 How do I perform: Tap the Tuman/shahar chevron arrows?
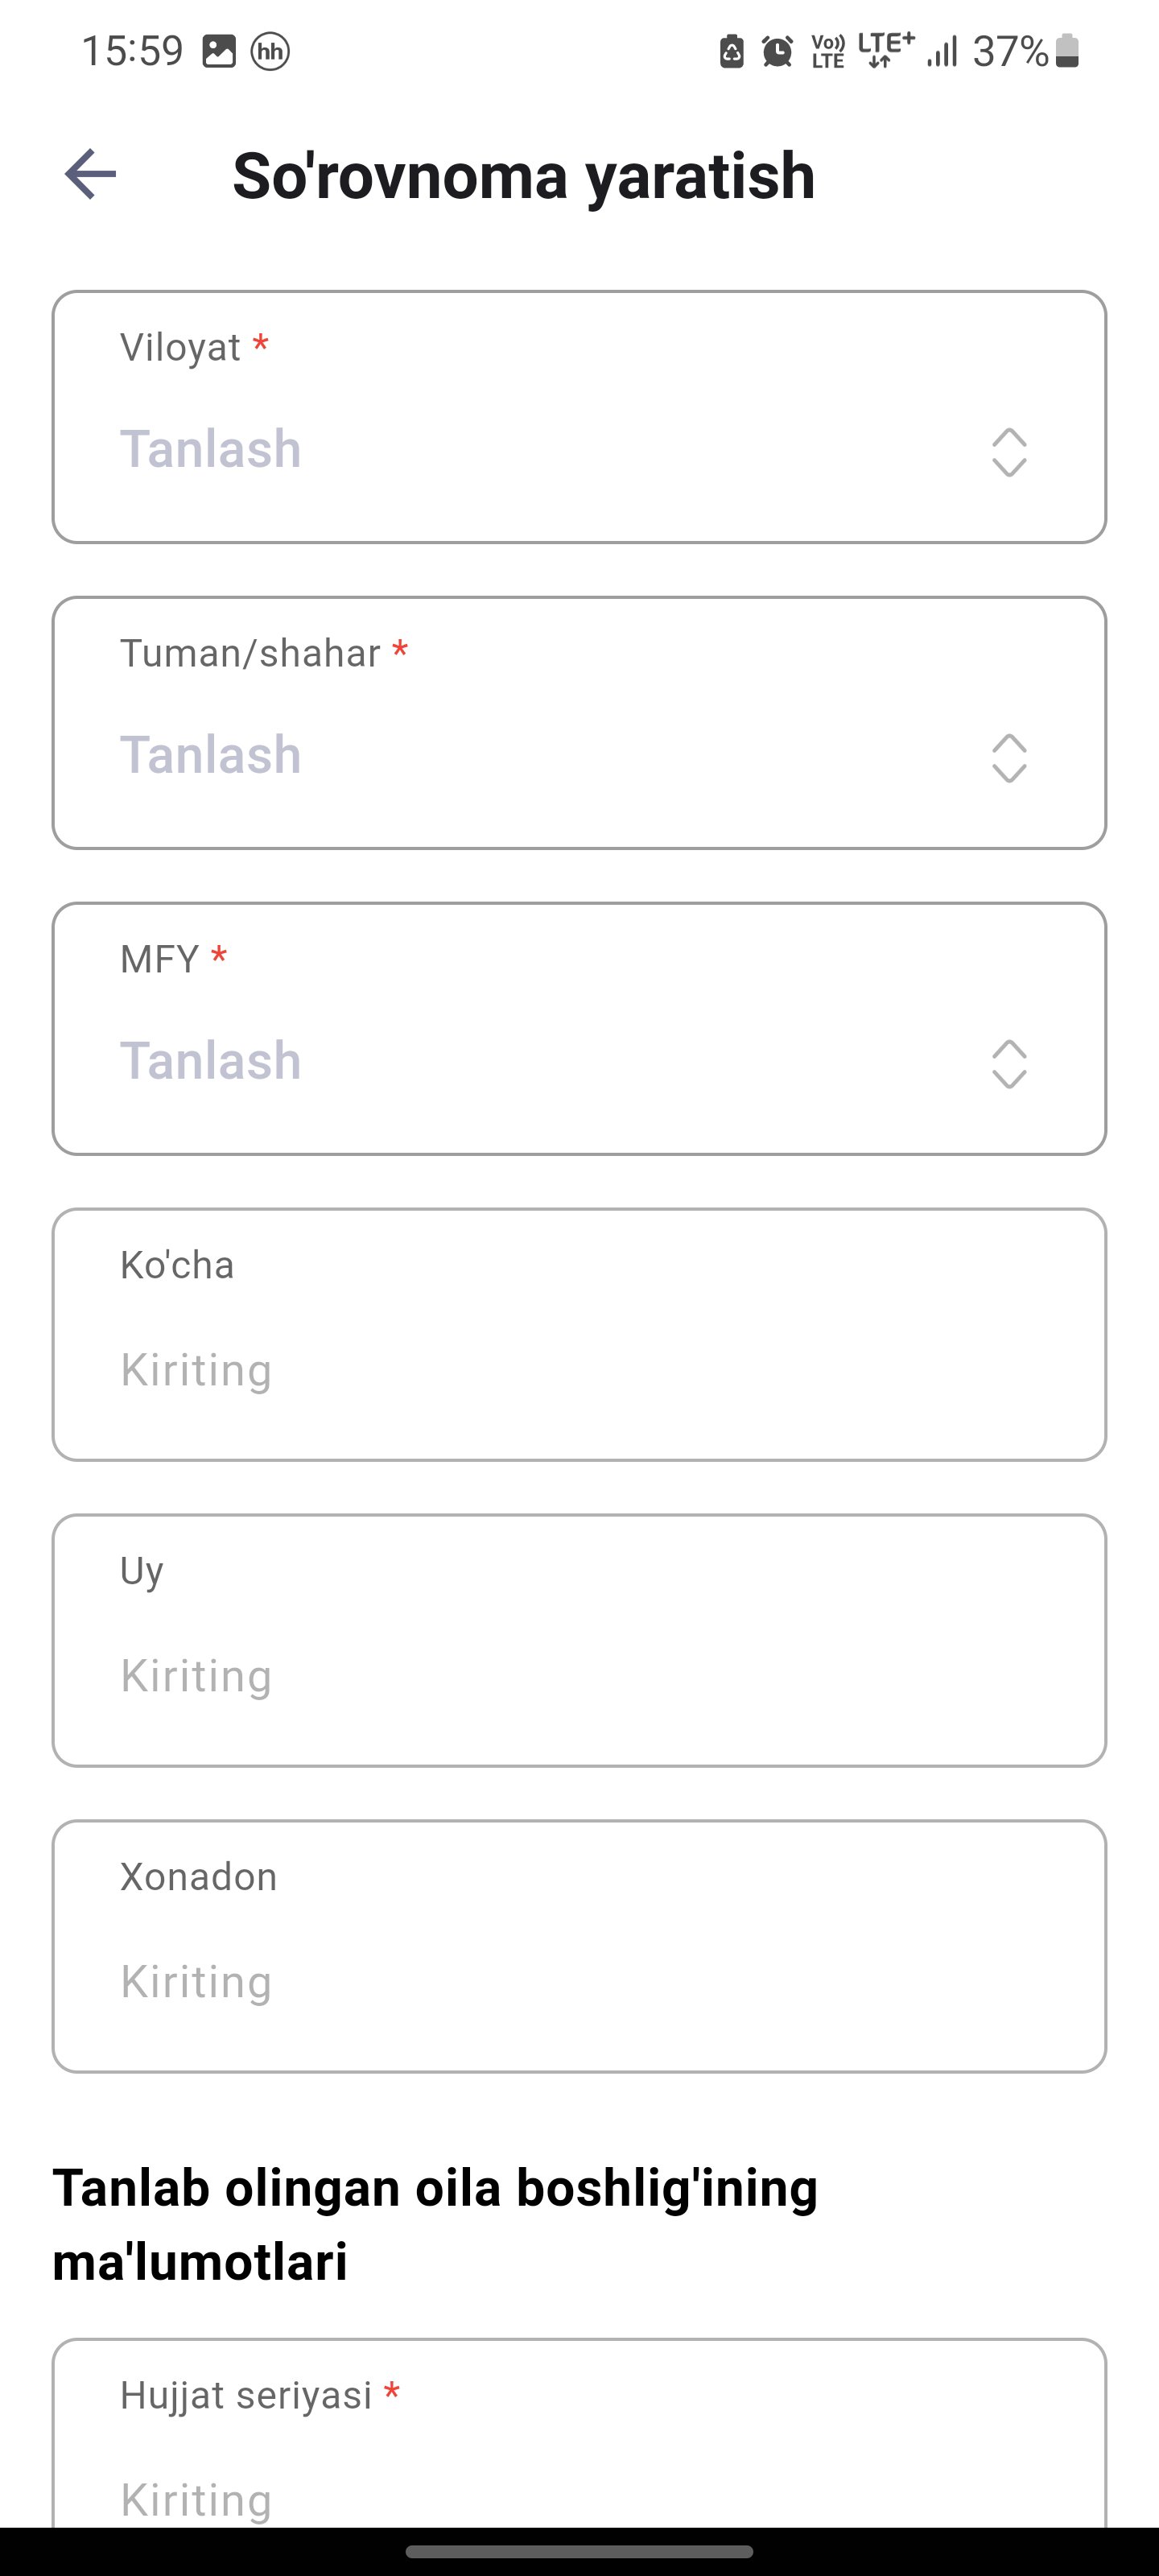[x=1009, y=758]
